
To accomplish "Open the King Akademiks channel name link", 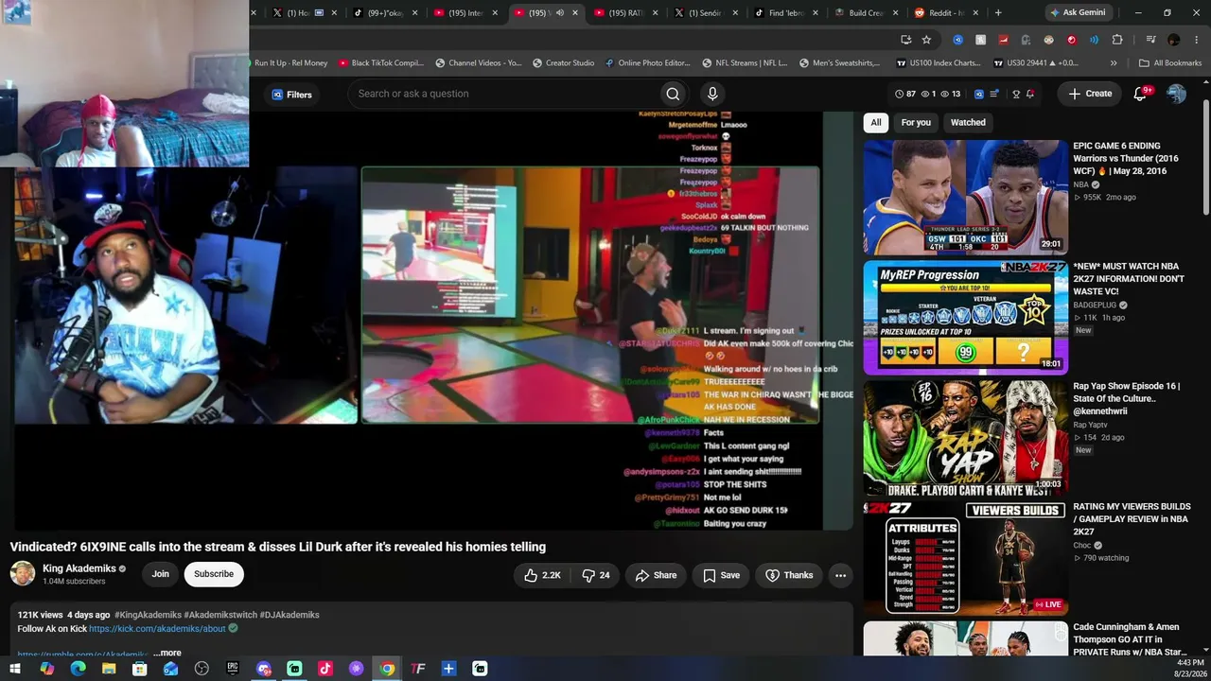I will pos(79,568).
